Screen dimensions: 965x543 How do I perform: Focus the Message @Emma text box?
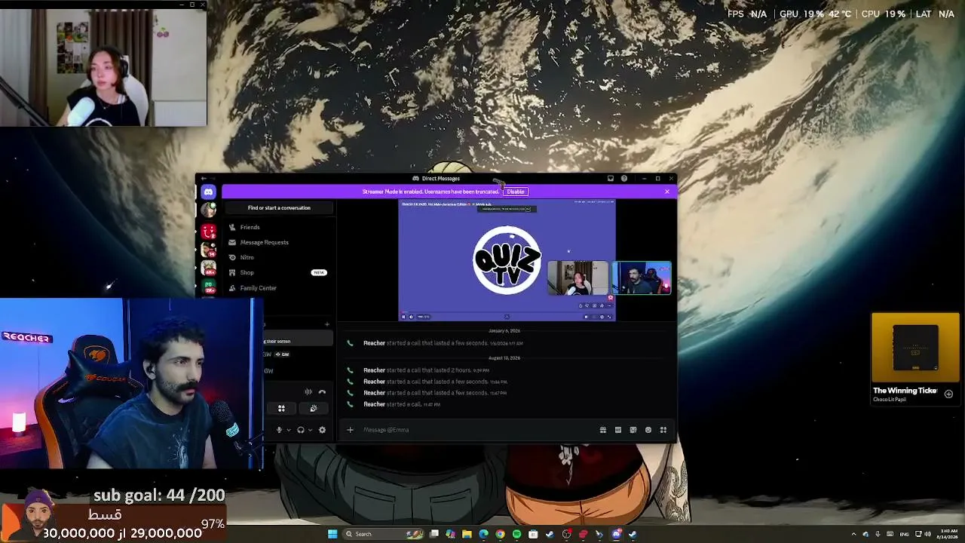click(479, 430)
